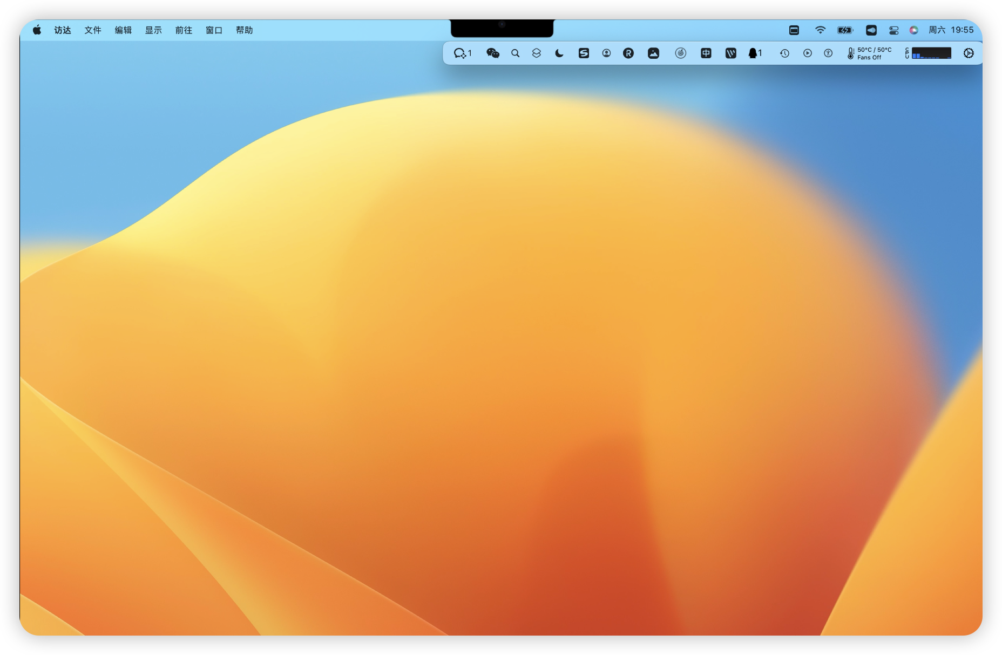
Task: Open the Sogou S input icon
Action: [584, 53]
